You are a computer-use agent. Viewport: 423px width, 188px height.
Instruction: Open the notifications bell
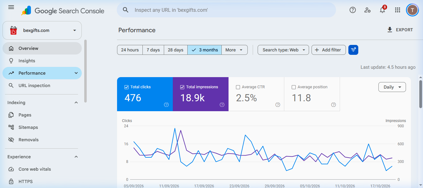click(x=382, y=10)
